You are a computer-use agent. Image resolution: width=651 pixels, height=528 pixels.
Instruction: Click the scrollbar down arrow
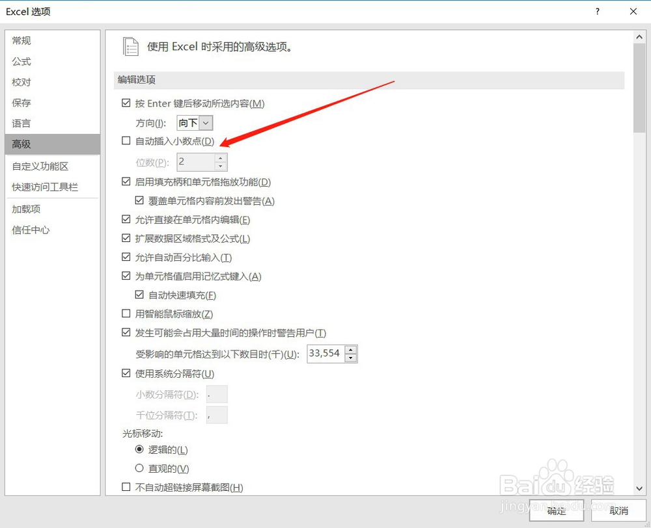click(639, 488)
